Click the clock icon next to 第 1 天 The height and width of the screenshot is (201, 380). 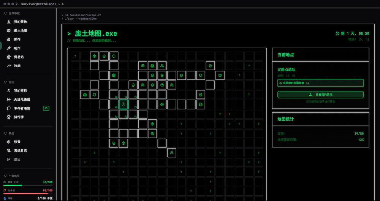337,33
